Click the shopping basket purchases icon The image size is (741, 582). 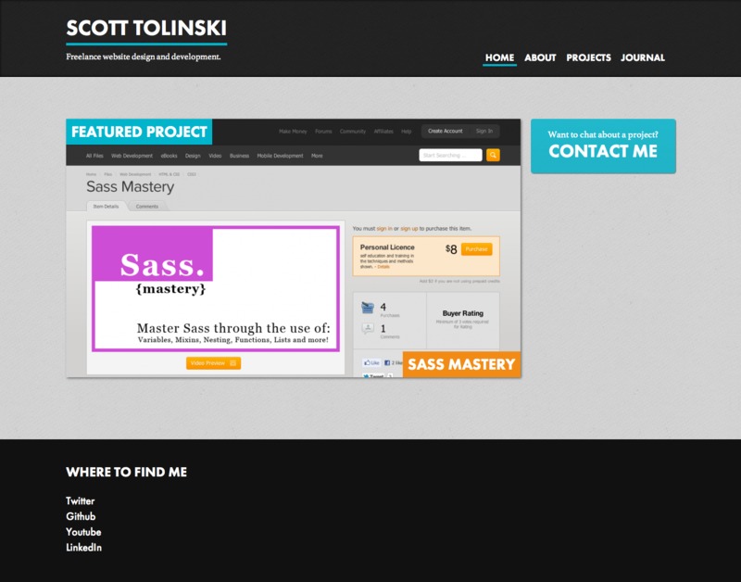[x=368, y=309]
